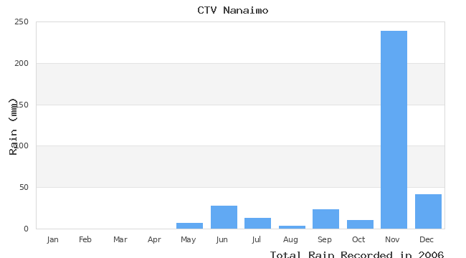Click the '200' y-axis value
The width and height of the screenshot is (466, 258).
[22, 63]
